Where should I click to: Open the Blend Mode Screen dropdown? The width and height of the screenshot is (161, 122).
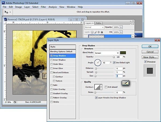[107, 53]
